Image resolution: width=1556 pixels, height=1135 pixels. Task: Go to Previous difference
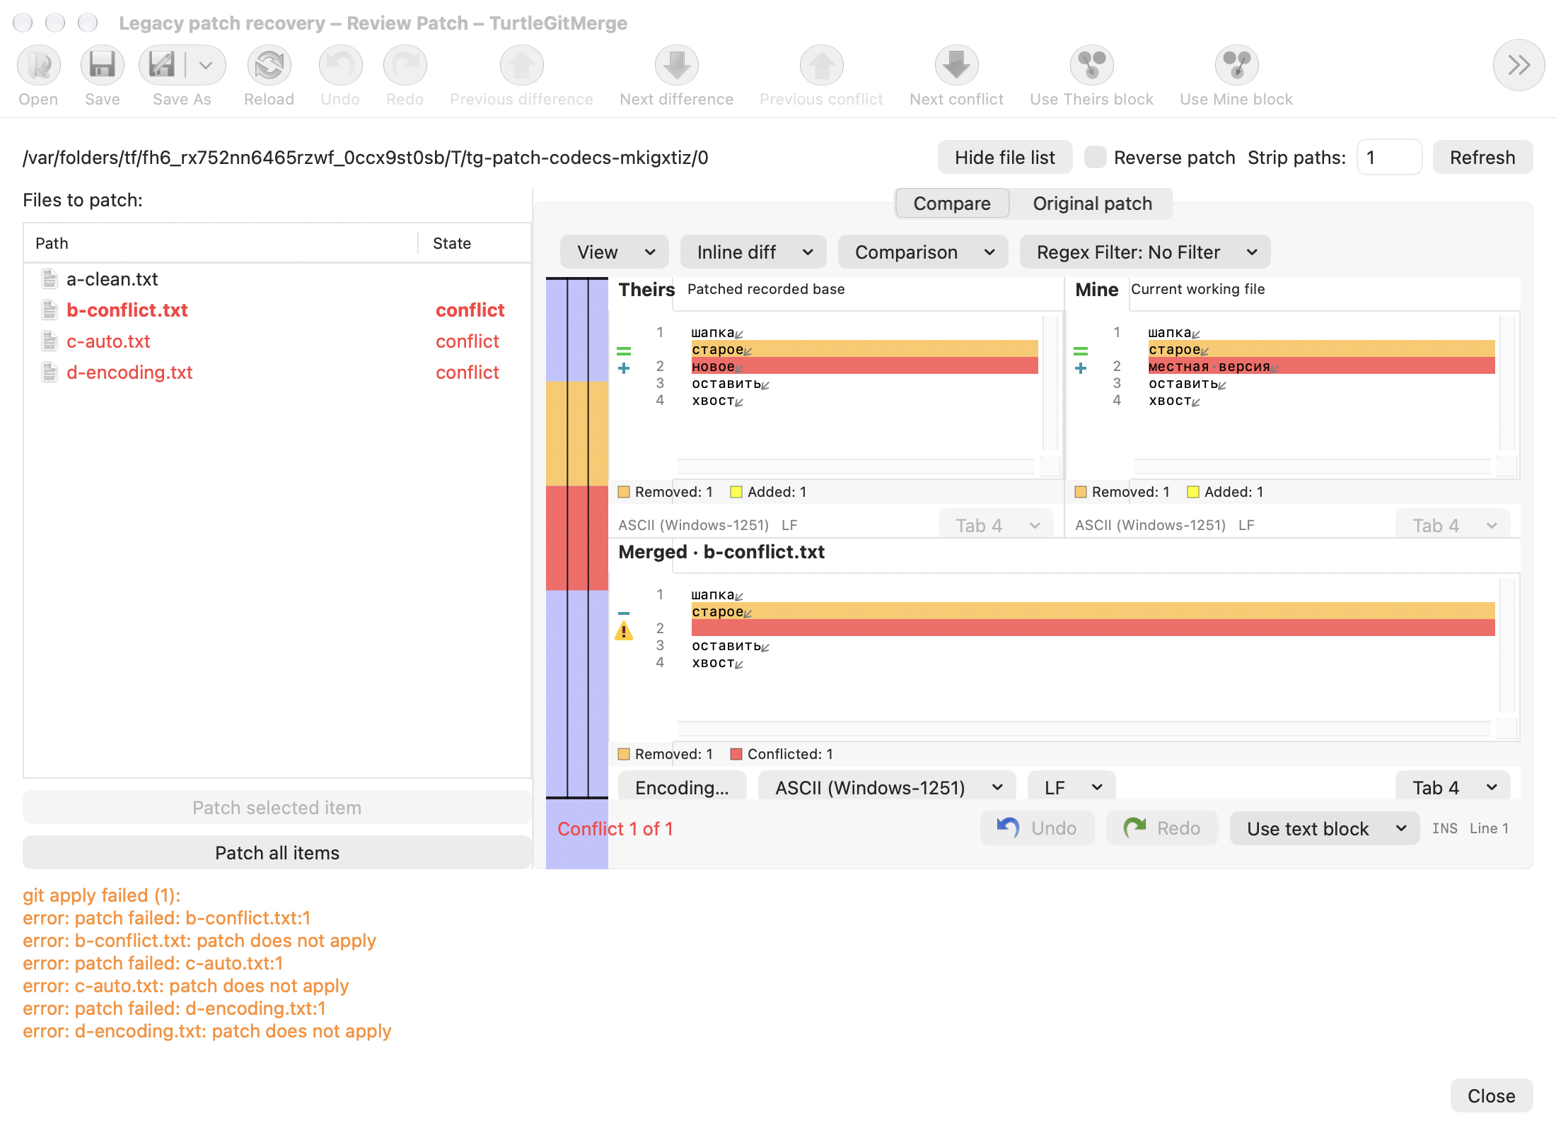click(522, 66)
